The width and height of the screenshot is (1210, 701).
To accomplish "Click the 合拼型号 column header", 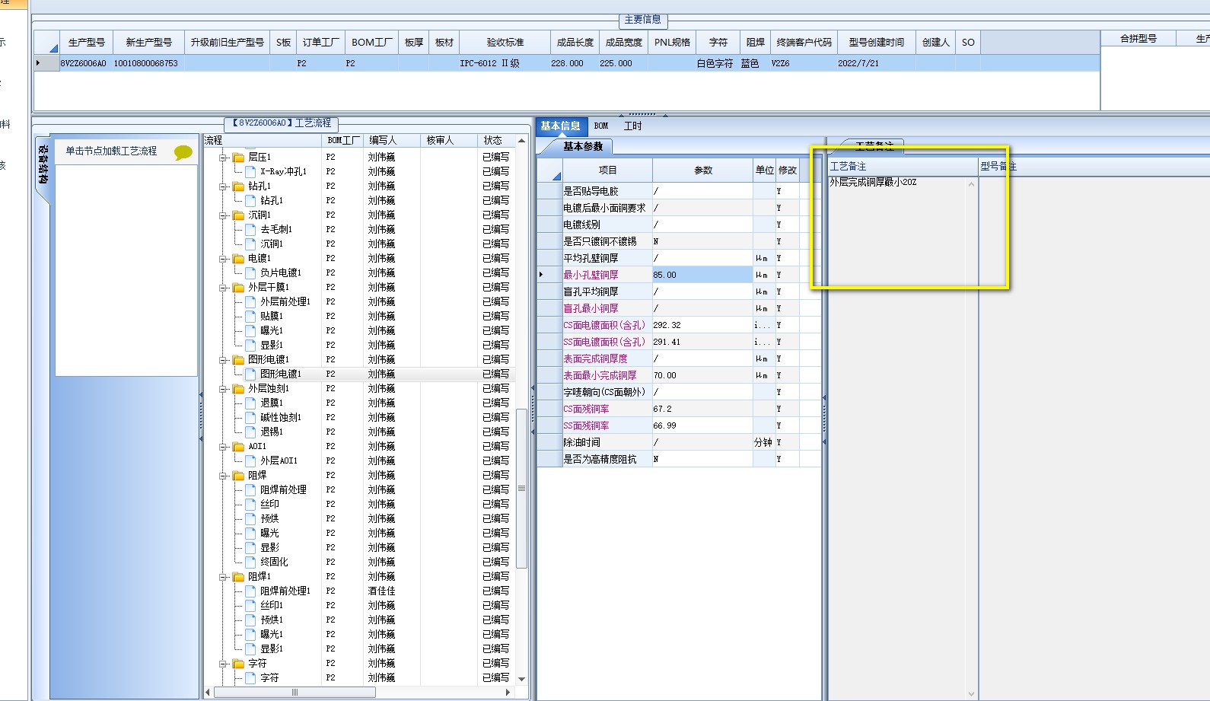I will tap(1138, 39).
